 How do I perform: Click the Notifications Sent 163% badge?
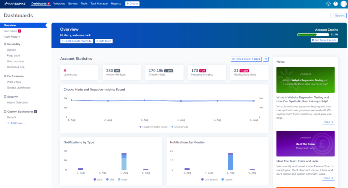click(244, 71)
